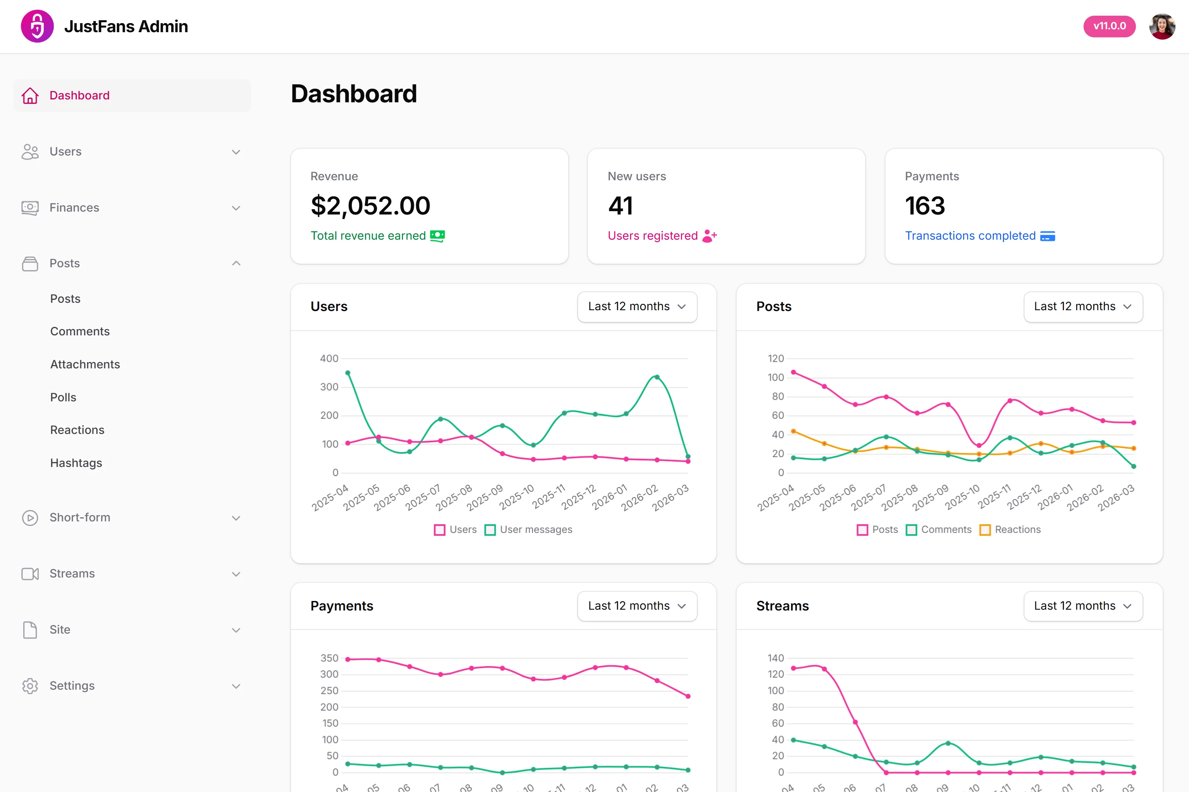Click the pink add-user icon under New users

(x=710, y=236)
